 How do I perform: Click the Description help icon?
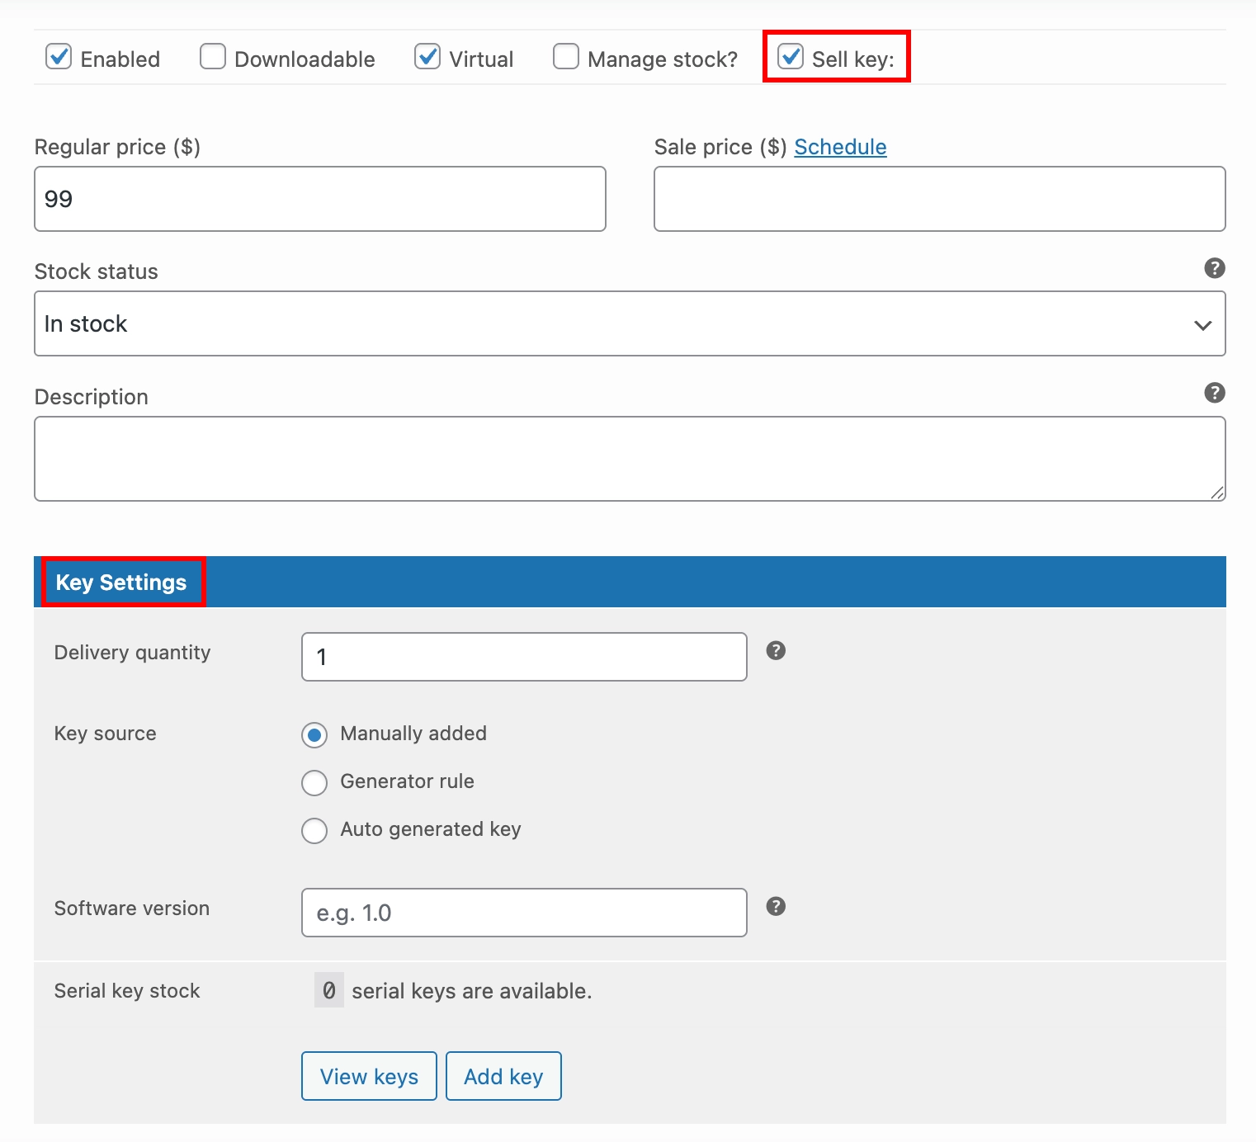(1215, 393)
